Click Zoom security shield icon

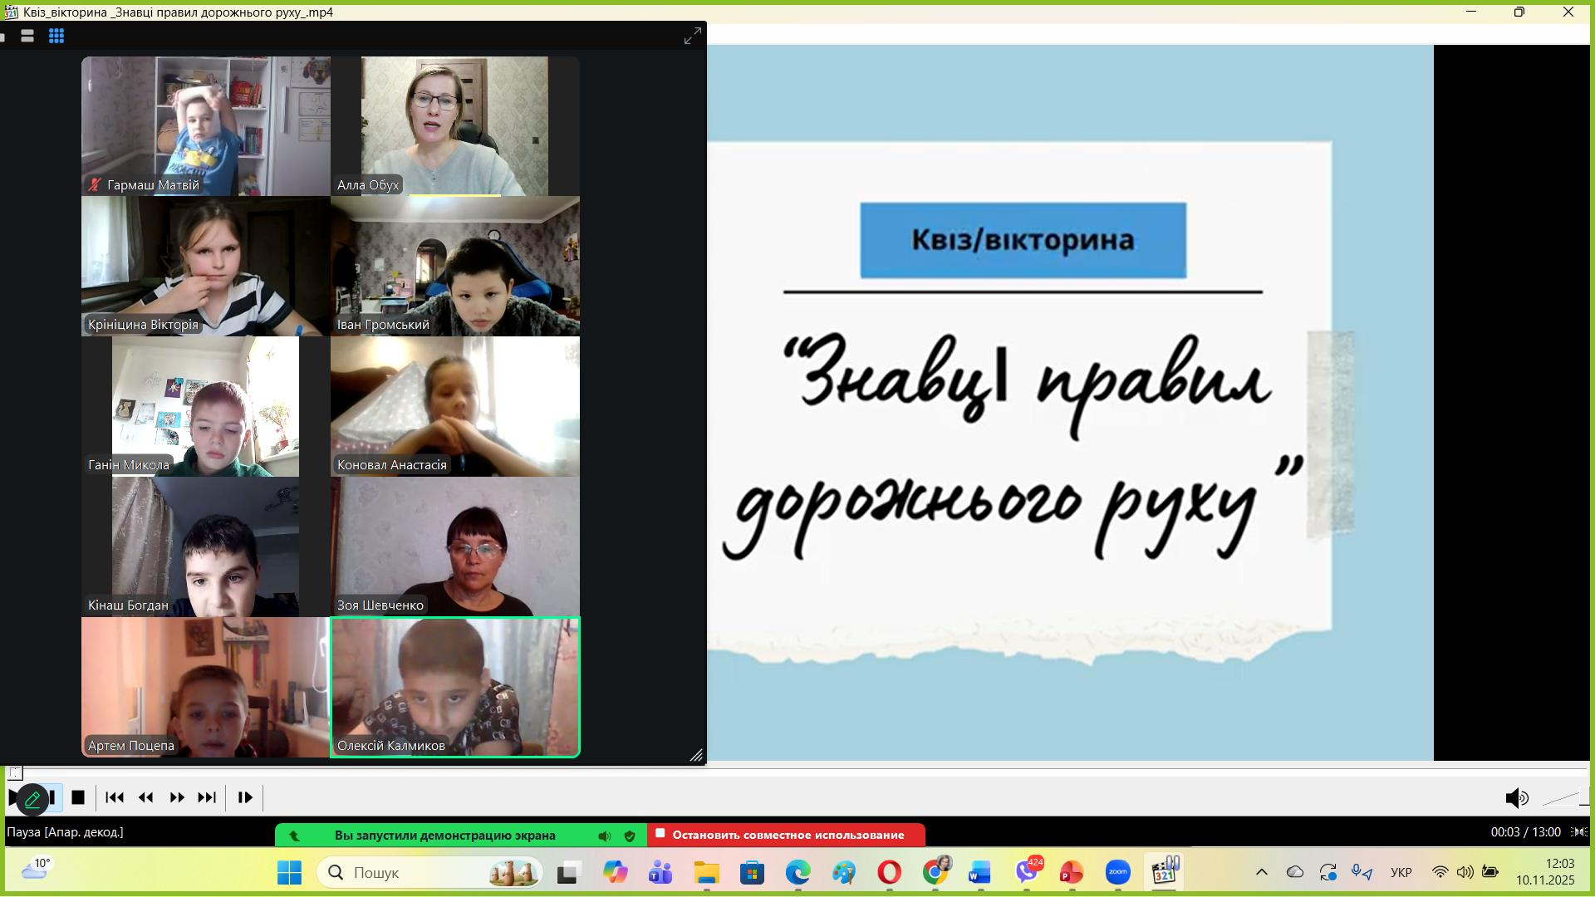pyautogui.click(x=630, y=836)
